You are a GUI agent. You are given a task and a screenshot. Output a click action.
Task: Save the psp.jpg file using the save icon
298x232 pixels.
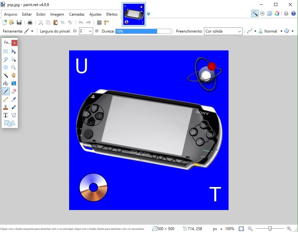click(x=20, y=22)
